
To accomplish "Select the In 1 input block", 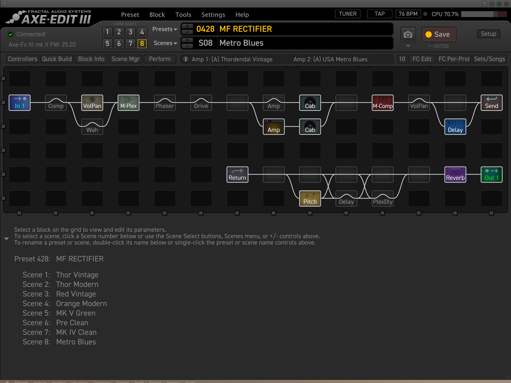I will tap(19, 103).
